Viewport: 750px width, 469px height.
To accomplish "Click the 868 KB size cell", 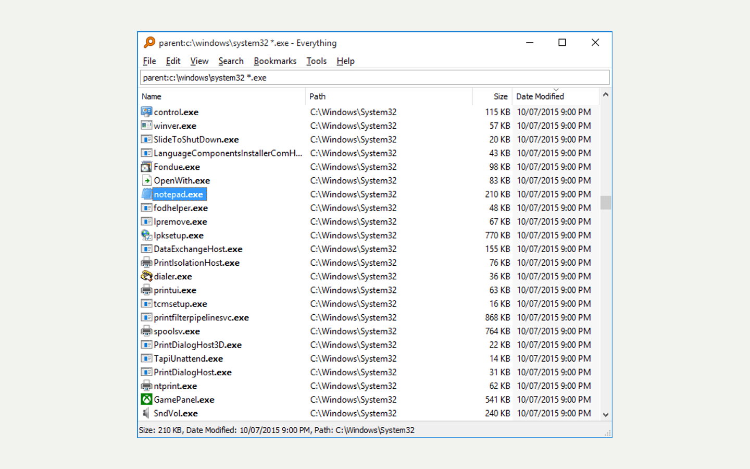I will coord(497,317).
